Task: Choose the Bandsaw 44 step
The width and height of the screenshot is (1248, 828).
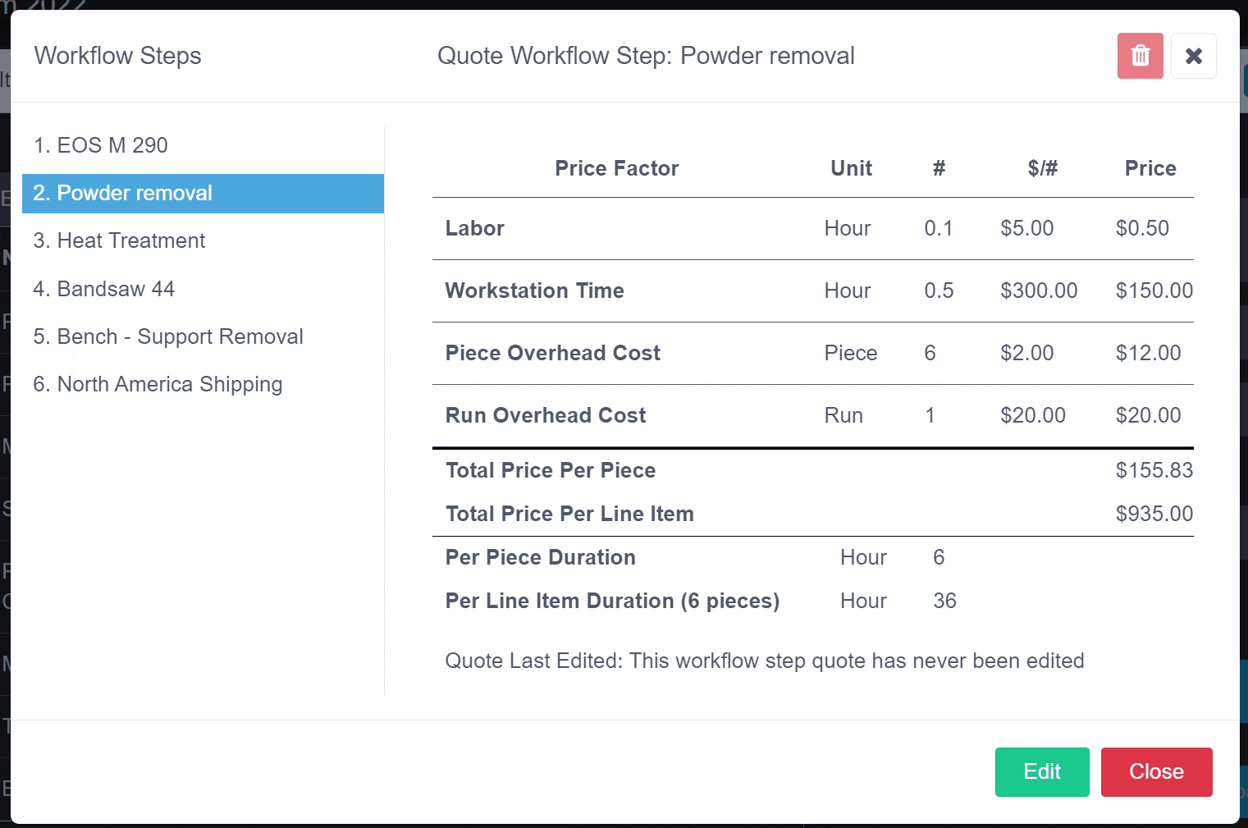Action: (x=104, y=289)
